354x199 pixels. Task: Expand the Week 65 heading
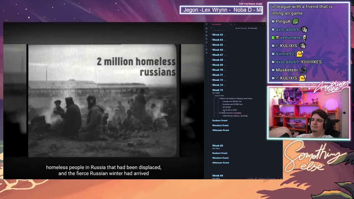pos(211,45)
